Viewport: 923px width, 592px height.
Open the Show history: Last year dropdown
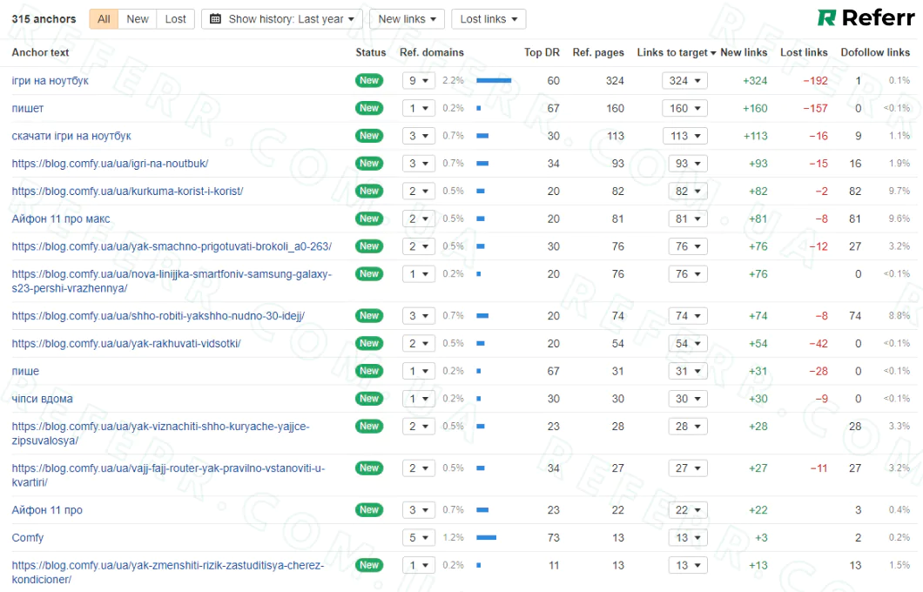tap(282, 19)
